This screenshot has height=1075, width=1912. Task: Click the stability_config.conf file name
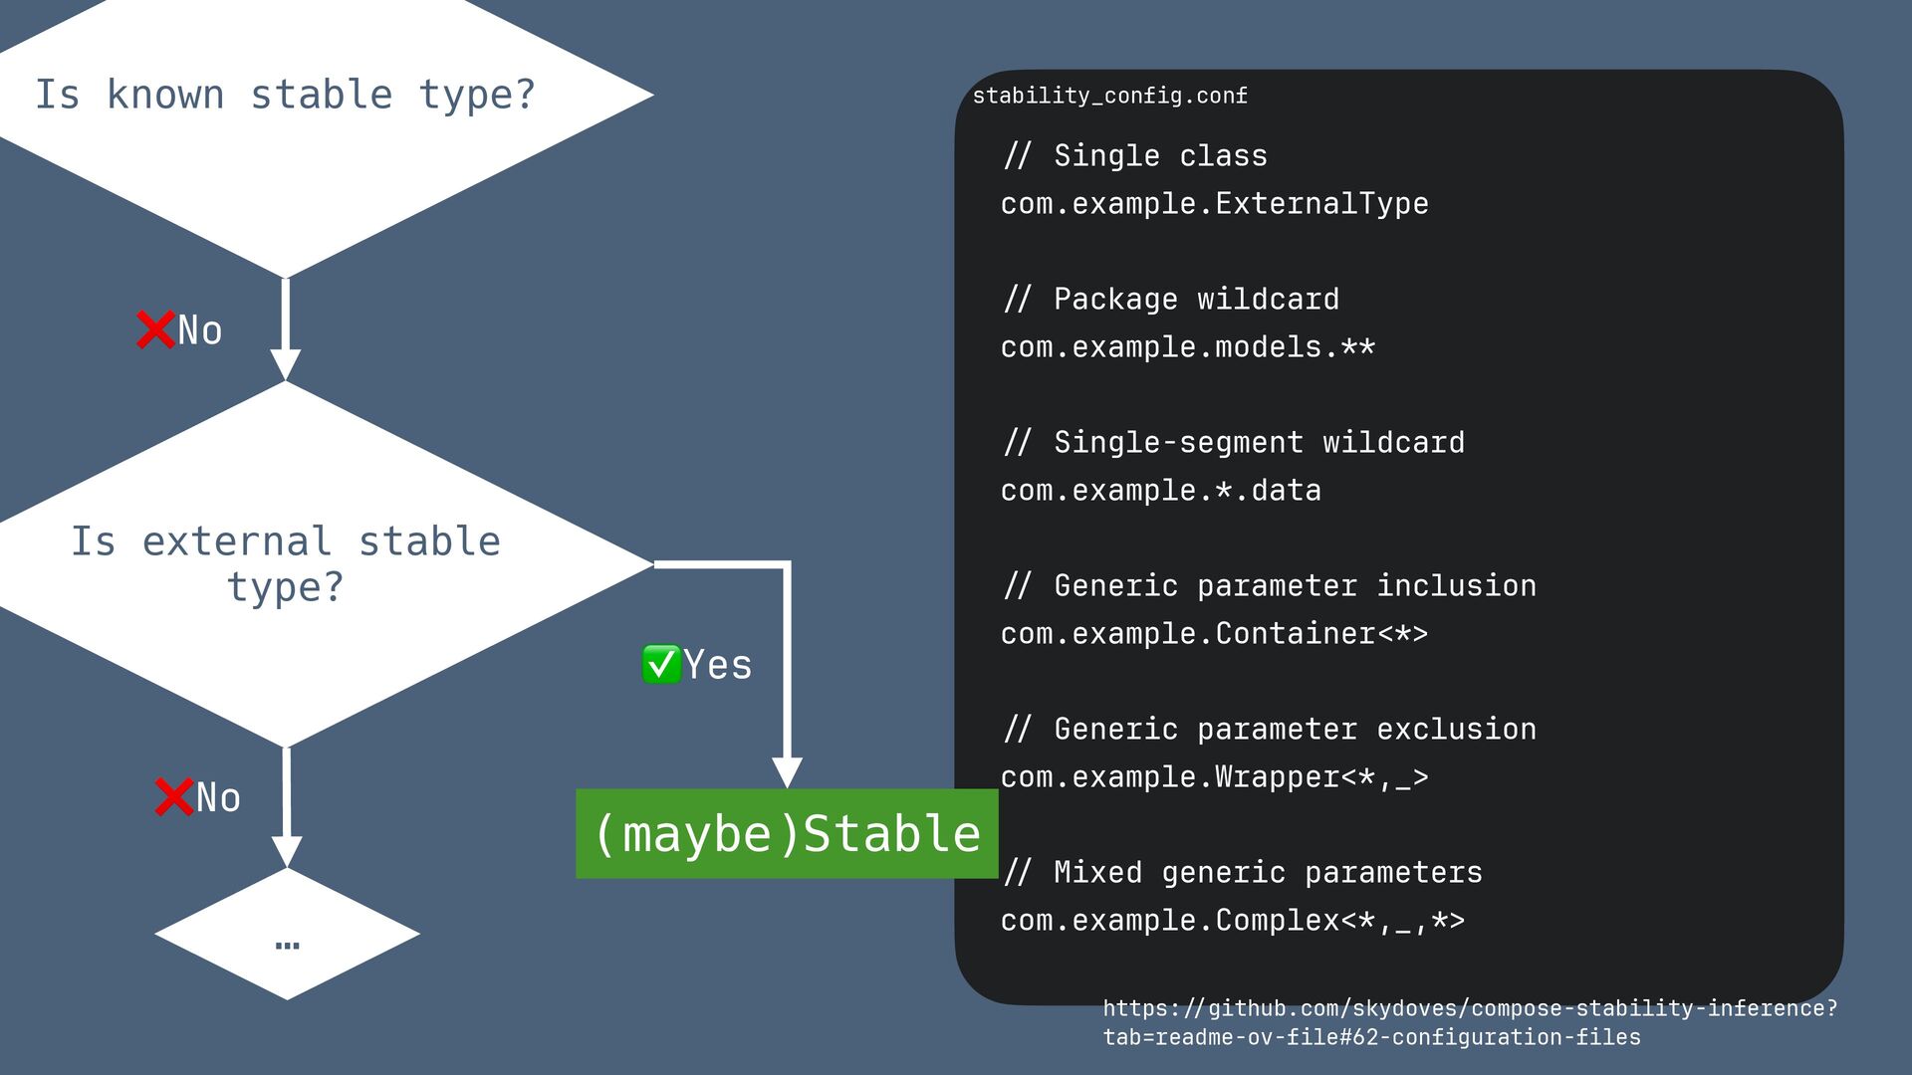point(1109,96)
